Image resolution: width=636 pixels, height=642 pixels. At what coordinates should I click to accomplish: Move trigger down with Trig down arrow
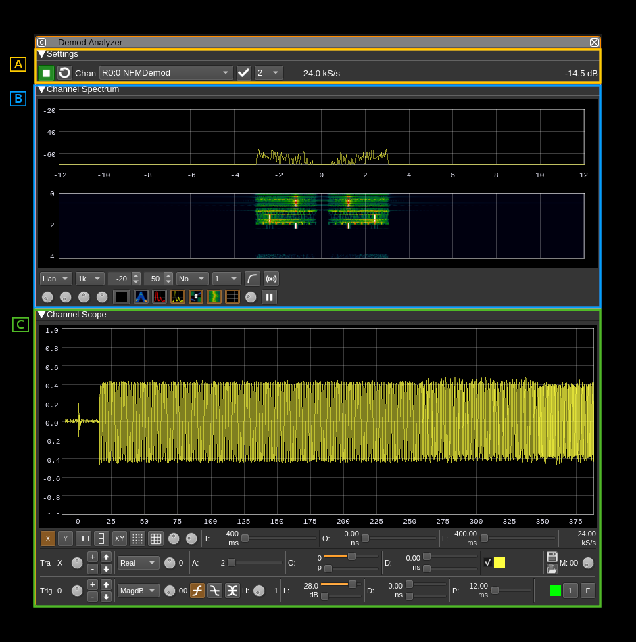pyautogui.click(x=106, y=597)
